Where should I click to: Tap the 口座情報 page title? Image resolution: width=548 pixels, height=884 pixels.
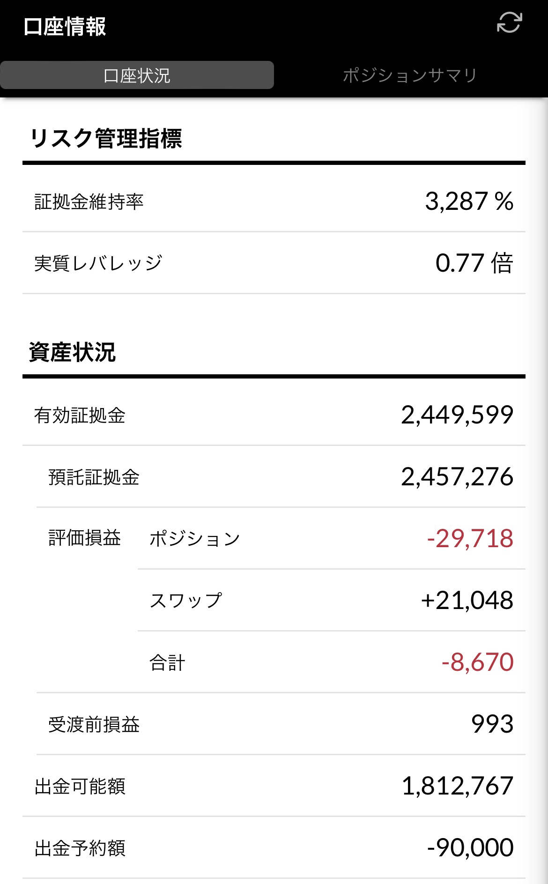pos(65,26)
